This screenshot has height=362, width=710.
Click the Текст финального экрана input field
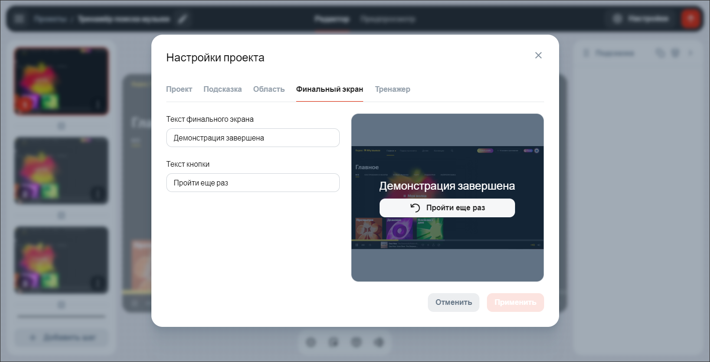pos(253,137)
